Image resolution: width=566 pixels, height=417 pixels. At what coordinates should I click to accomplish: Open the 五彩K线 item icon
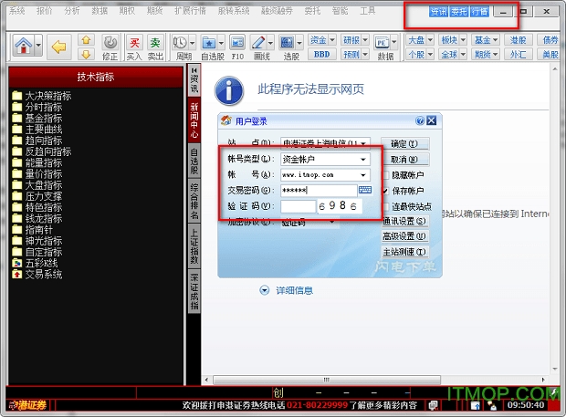coord(16,263)
